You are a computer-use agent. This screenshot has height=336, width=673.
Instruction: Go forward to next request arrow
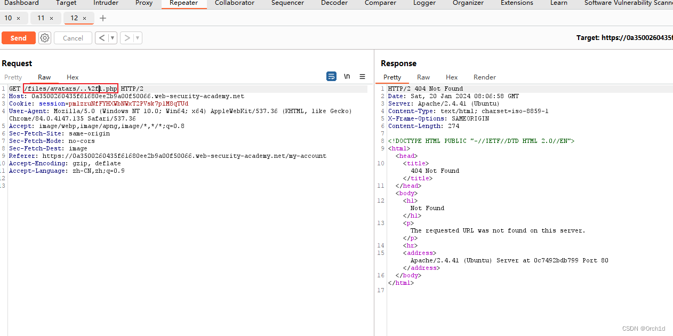127,38
